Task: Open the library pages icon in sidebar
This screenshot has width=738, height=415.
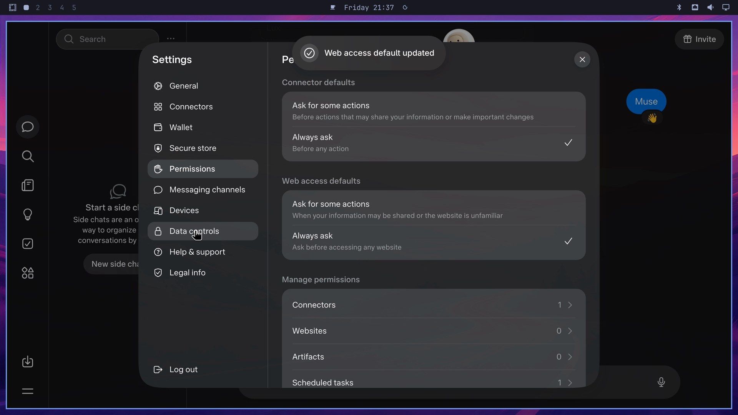Action: 28,185
